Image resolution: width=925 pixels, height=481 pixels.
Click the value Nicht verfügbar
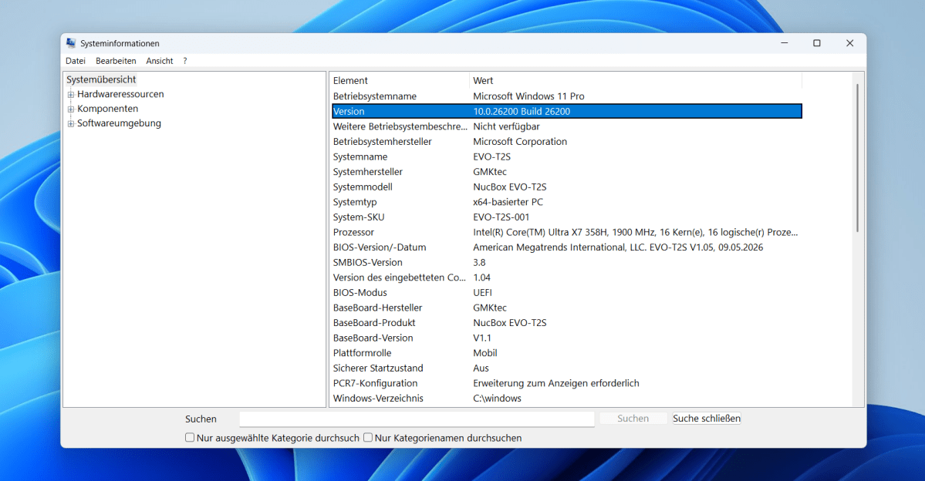click(506, 126)
